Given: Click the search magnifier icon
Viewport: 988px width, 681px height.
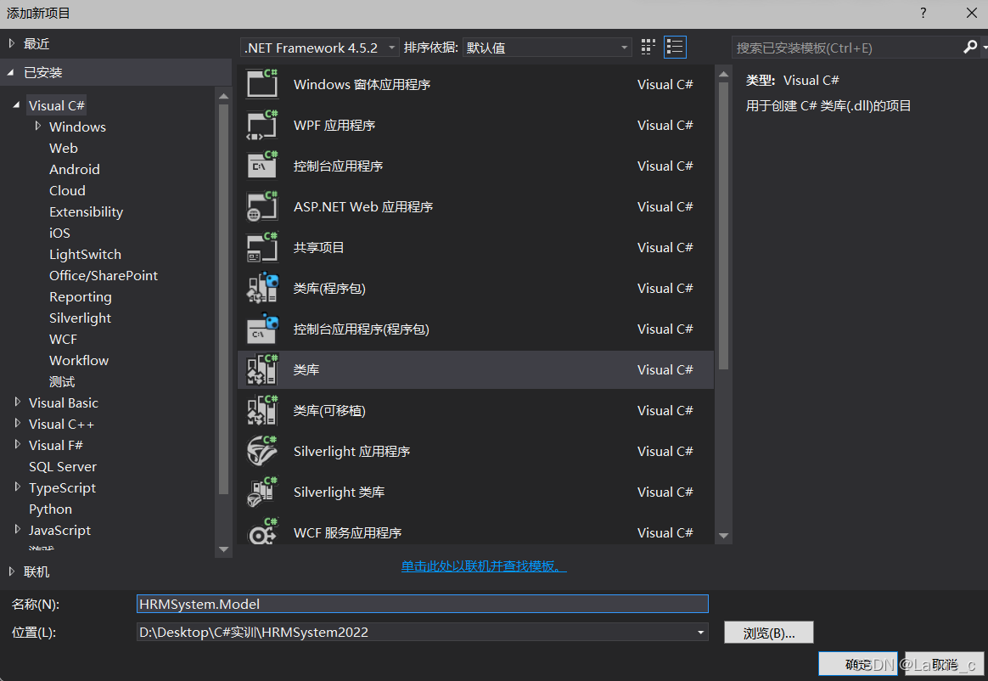Looking at the screenshot, I should pos(970,48).
